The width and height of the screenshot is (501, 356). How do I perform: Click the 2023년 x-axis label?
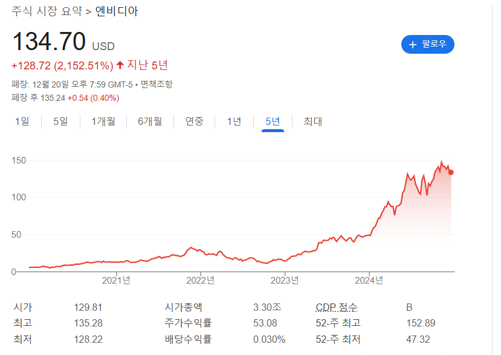285,281
